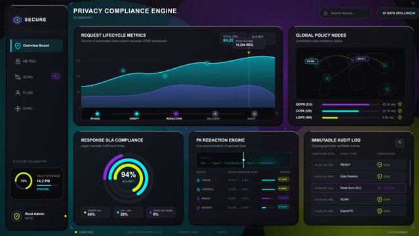419x236 pixels.
Task: Select the VERIFY lifecycle stage
Action: [x=136, y=115]
